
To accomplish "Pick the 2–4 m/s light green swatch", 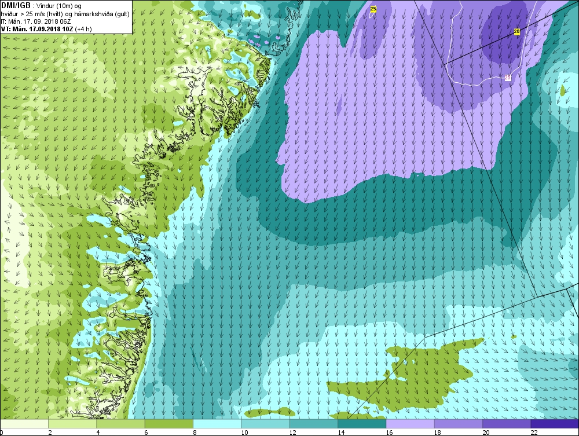I will pos(72,424).
